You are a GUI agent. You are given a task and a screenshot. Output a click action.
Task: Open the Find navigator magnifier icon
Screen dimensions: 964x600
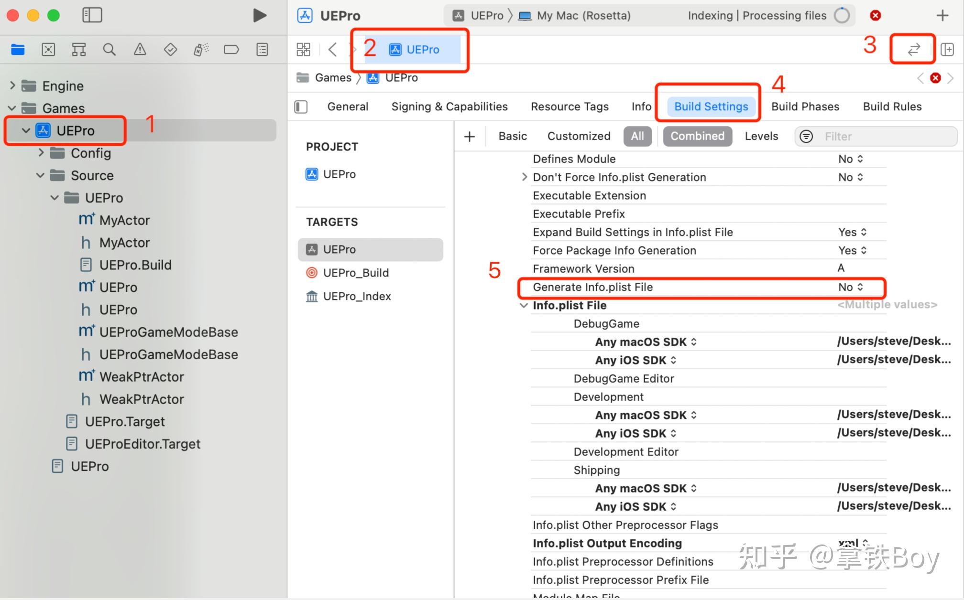(110, 49)
